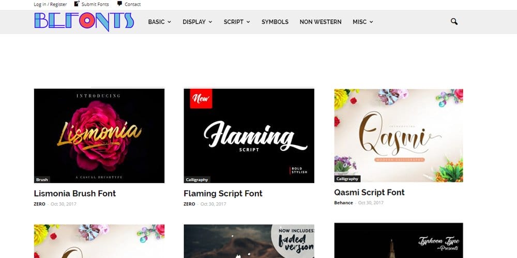The width and height of the screenshot is (517, 258).
Task: Open the Flaming Script preview thumbnail
Action: point(249,136)
